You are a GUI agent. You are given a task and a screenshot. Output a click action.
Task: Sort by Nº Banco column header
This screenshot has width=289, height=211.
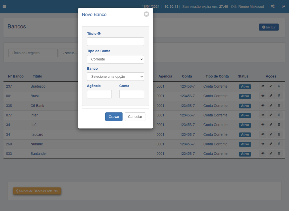point(16,76)
